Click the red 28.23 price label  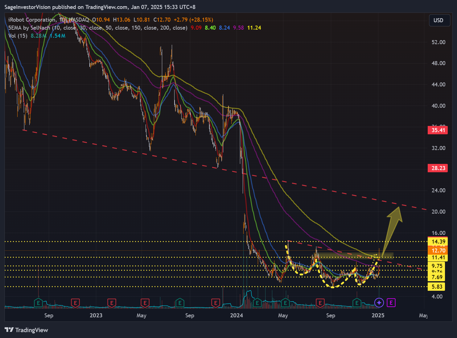pos(438,168)
